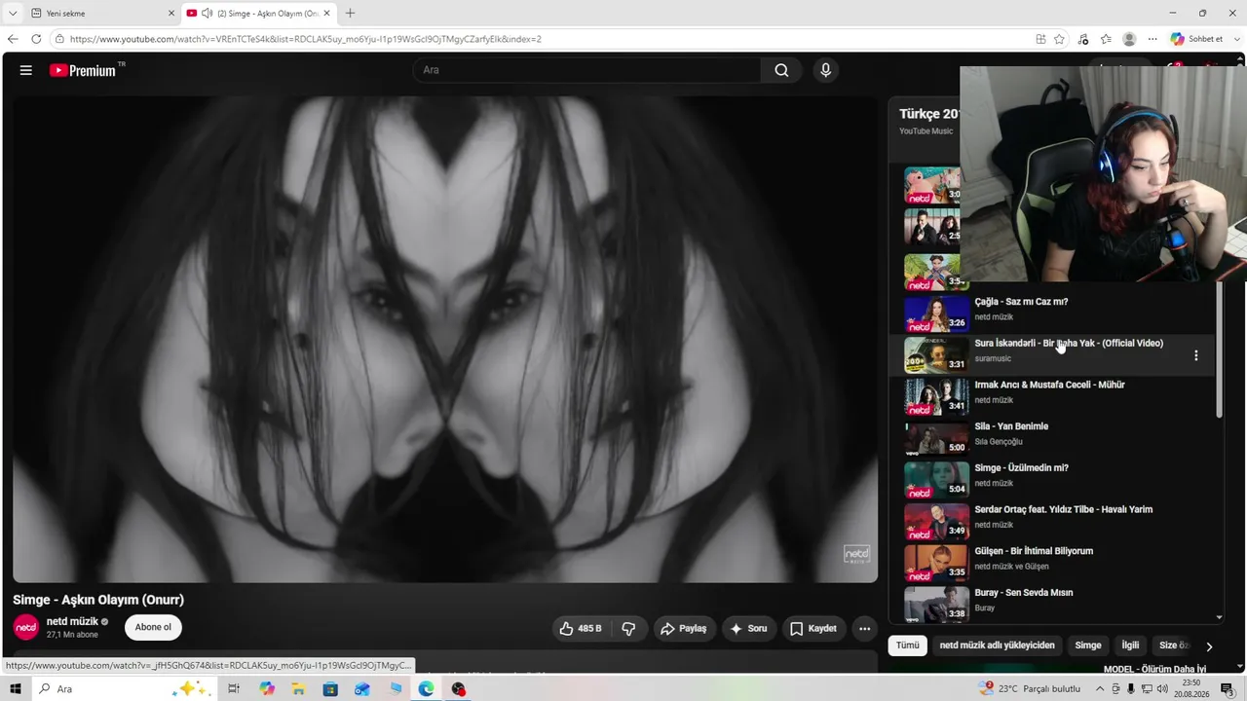This screenshot has height=701, width=1247.
Task: Select "Simge - Üzülmedin mi?" playlist title
Action: tap(1021, 468)
